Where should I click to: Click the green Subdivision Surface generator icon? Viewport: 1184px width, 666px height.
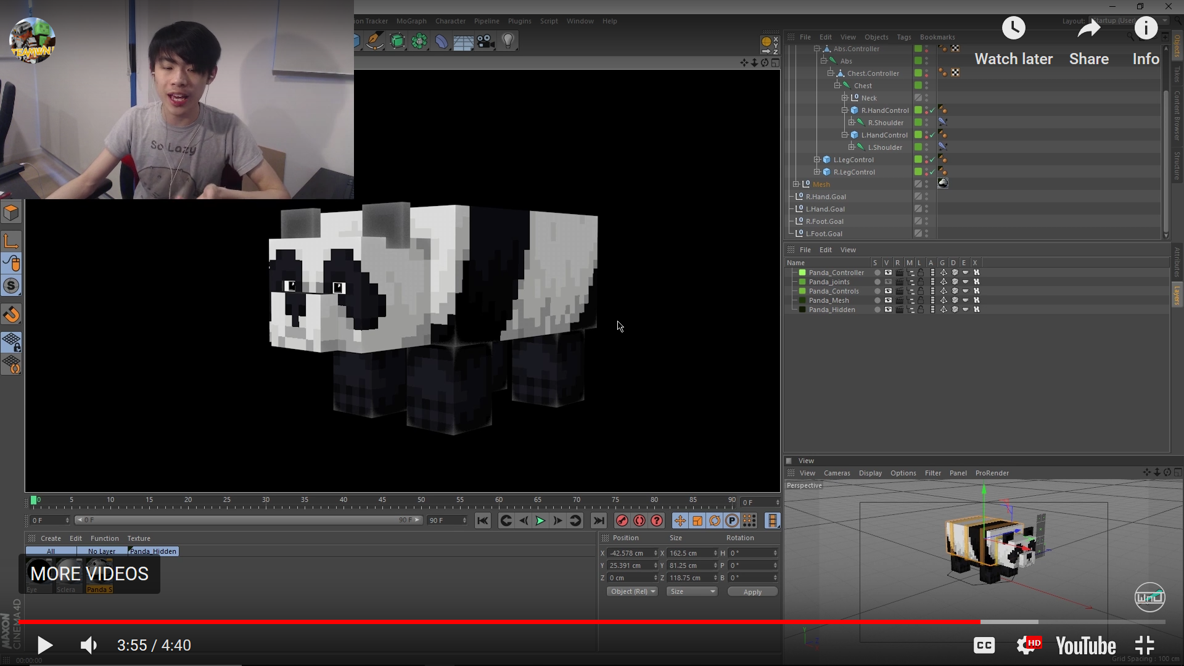point(397,41)
